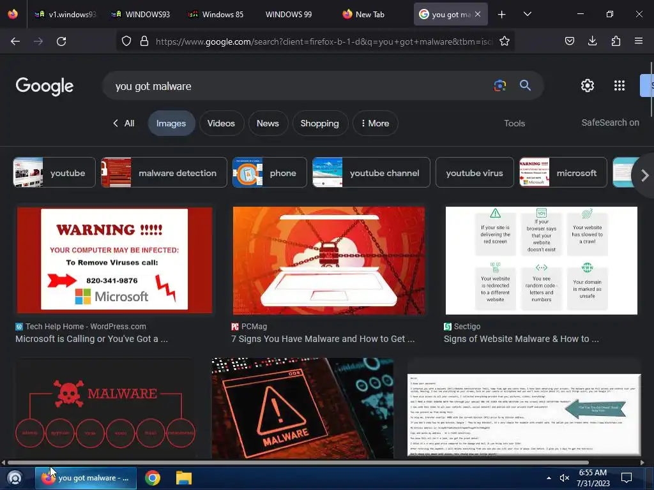Click the Google Lens search by image icon
The height and width of the screenshot is (490, 654).
coord(499,85)
